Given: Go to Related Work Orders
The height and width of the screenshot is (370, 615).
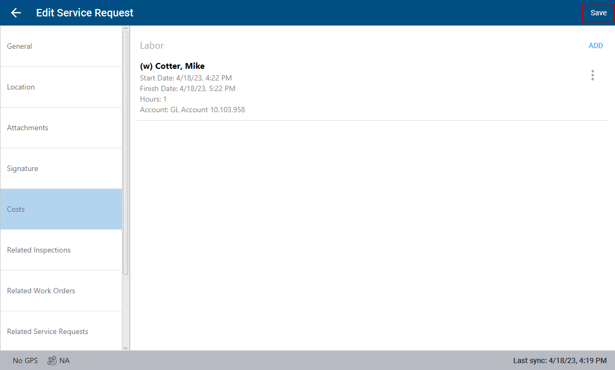Looking at the screenshot, I should click(61, 291).
